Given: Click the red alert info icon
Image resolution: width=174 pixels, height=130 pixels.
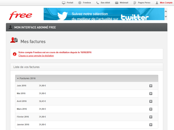Looking at the screenshot, I should [x=14, y=54].
